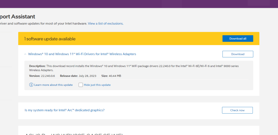Open Learn more about this update

pyautogui.click(x=53, y=85)
